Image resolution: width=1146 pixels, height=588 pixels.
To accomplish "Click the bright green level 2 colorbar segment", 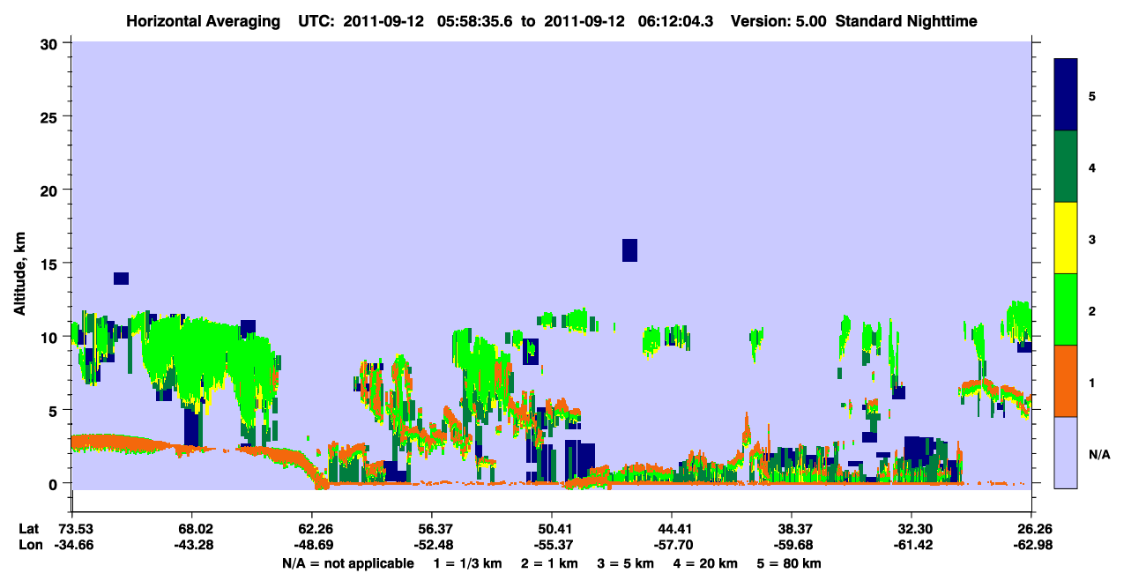I will [x=1066, y=309].
